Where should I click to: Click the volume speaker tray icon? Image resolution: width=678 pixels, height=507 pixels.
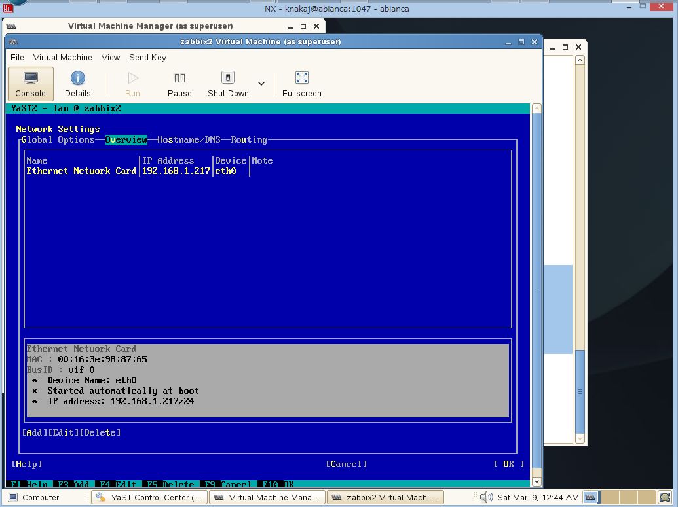tap(487, 497)
